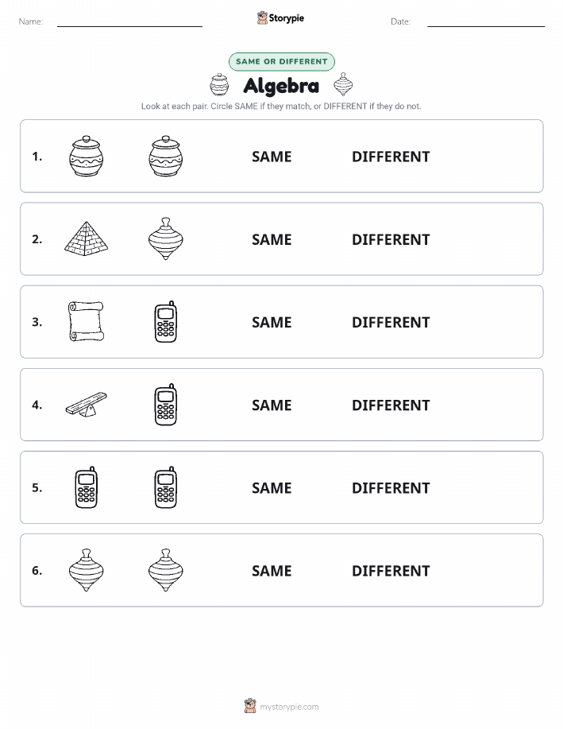Select SAME for question 1
Viewport: 563px width, 729px height.
[x=272, y=157]
